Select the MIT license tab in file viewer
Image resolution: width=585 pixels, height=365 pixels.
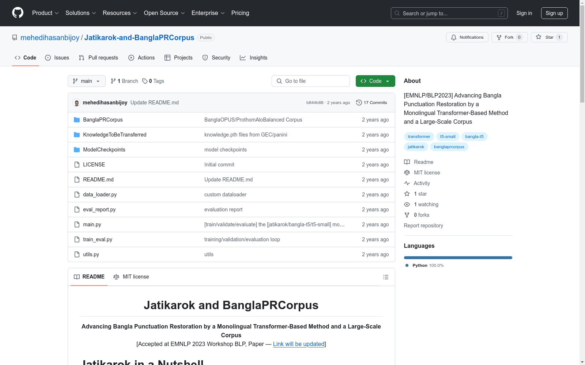click(131, 277)
